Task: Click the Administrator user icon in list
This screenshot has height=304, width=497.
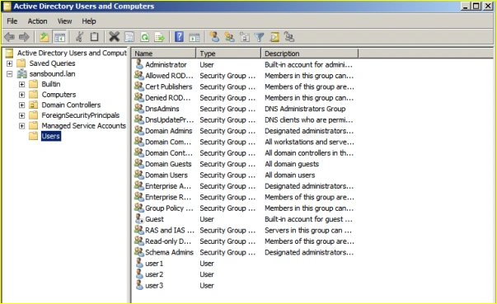Action: coord(139,64)
